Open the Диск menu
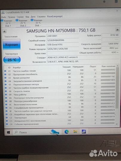The height and width of the screenshot is (161, 121). point(33,17)
